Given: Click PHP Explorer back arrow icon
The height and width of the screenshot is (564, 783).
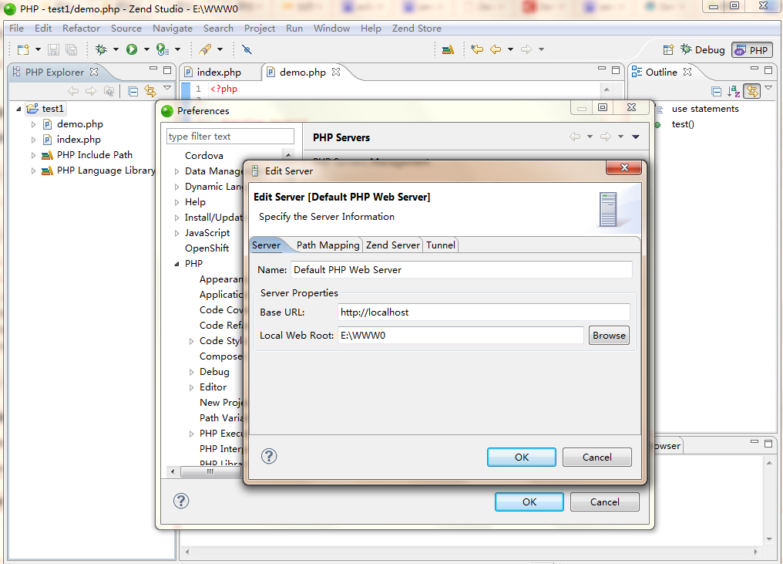Looking at the screenshot, I should point(73,91).
